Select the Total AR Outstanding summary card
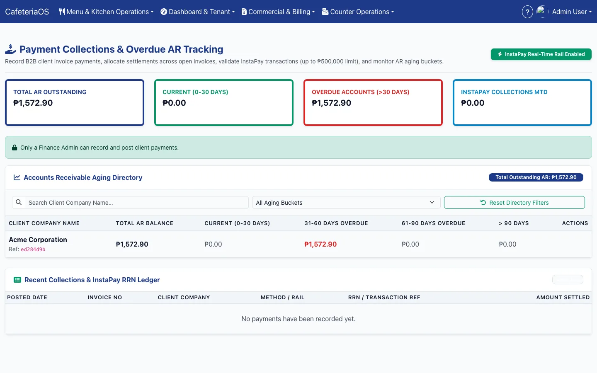This screenshot has height=373, width=597. [x=75, y=102]
